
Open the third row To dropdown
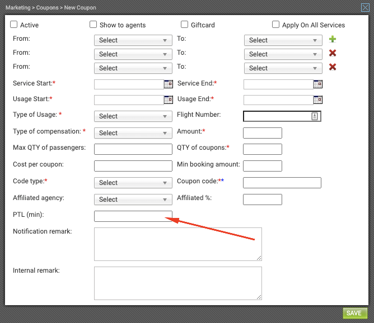[x=283, y=68]
